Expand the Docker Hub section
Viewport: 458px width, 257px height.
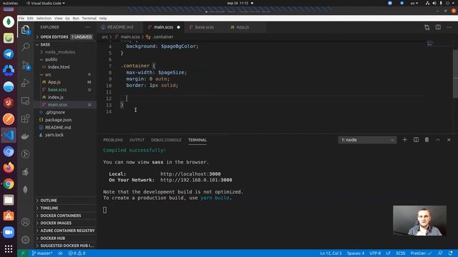tap(66, 238)
